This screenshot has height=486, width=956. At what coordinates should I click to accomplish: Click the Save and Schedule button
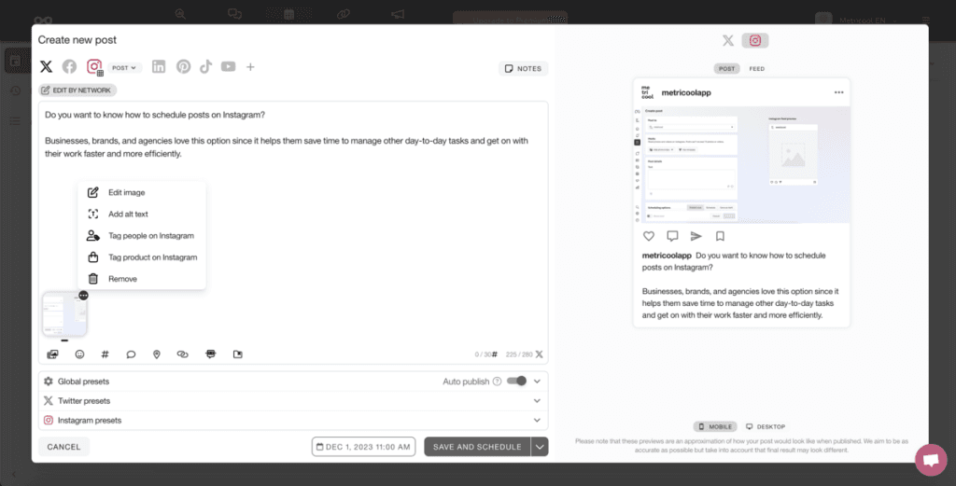(x=477, y=447)
